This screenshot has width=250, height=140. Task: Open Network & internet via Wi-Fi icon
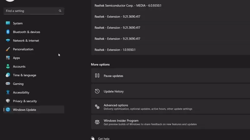[x=8, y=41]
